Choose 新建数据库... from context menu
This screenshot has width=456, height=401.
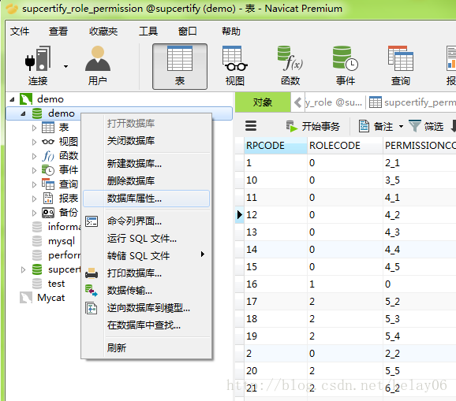pyautogui.click(x=146, y=164)
